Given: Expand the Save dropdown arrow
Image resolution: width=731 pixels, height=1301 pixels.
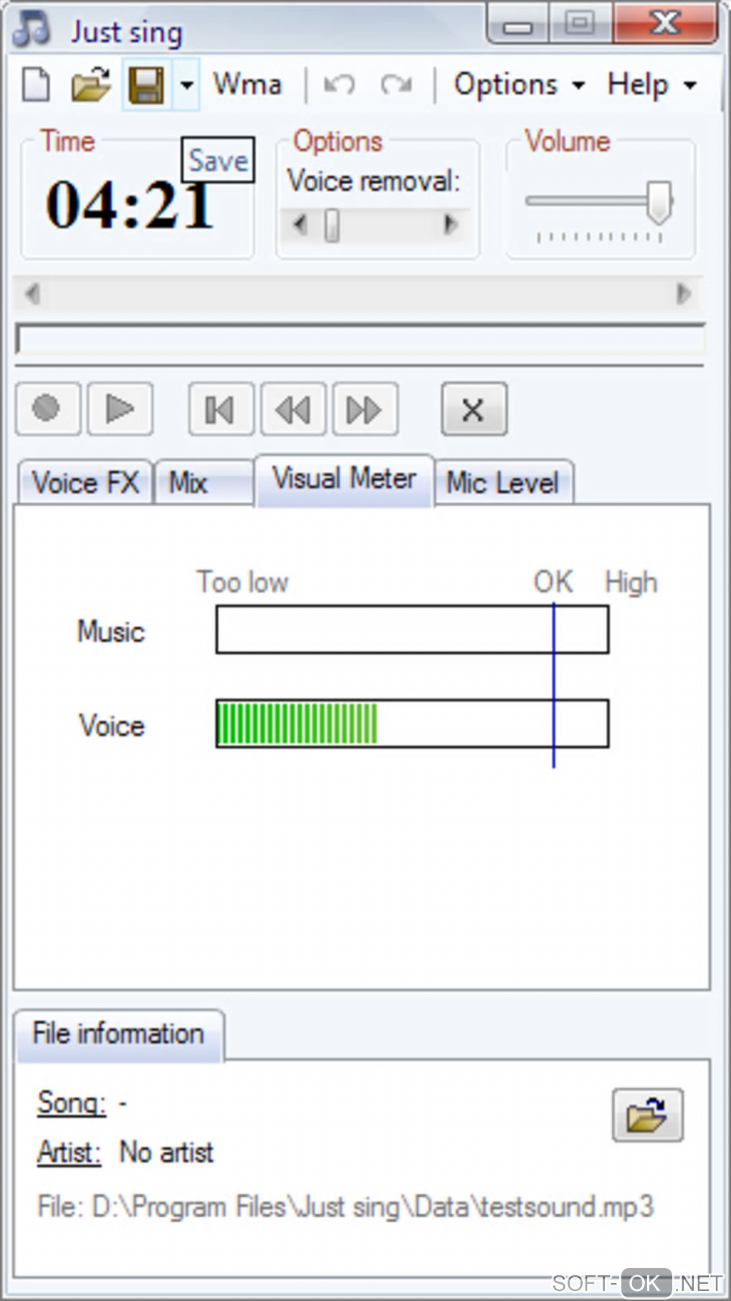Looking at the screenshot, I should coord(186,85).
